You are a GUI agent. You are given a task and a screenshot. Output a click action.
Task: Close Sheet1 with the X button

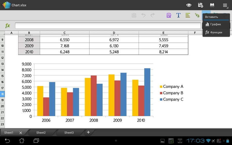tap(21, 133)
